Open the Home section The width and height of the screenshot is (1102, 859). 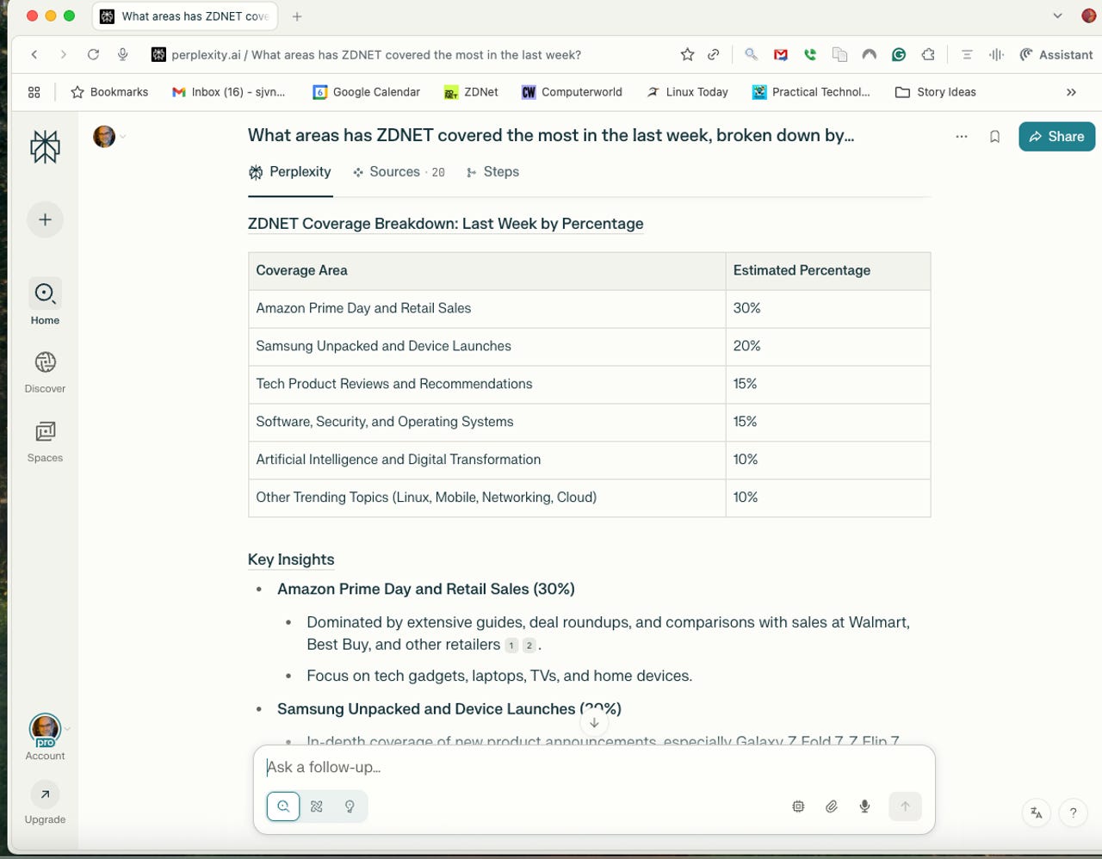pos(45,303)
